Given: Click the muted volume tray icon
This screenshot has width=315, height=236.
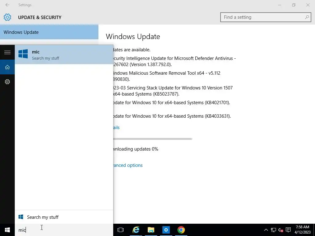Looking at the screenshot, I should pos(281,230).
